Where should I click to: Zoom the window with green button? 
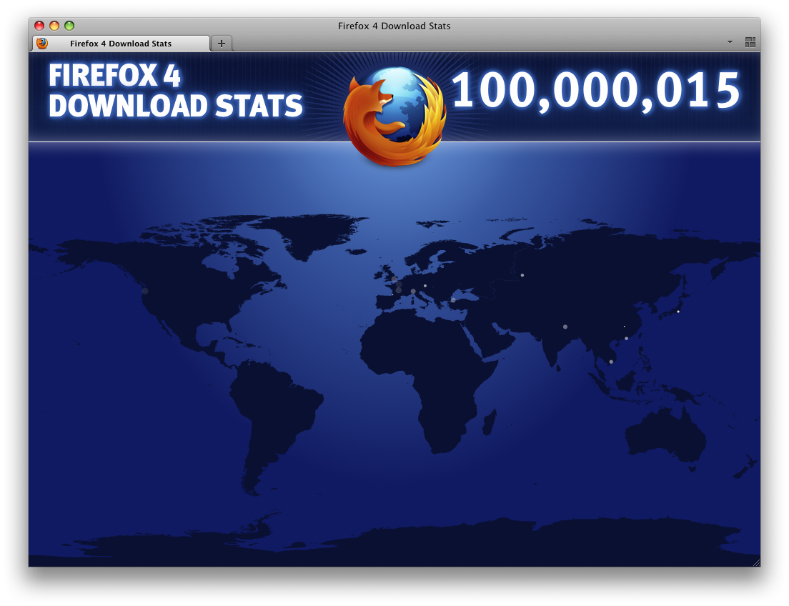click(69, 26)
